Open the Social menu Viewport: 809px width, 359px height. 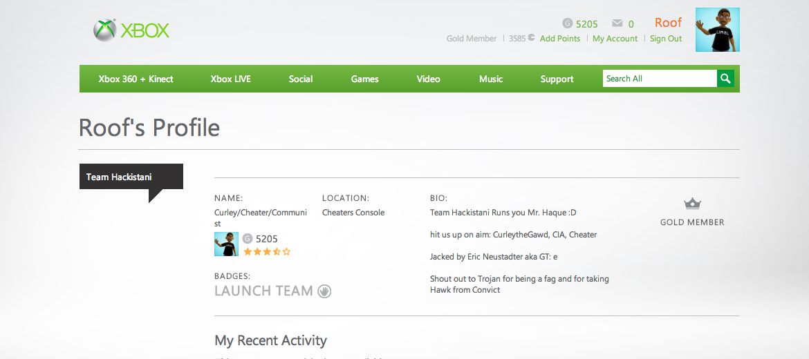pyautogui.click(x=301, y=79)
